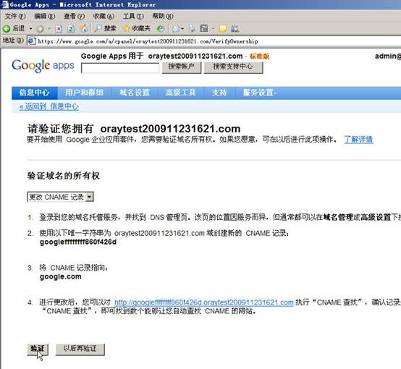Open the Favorites (收藏夹) toolbar button

point(137,28)
